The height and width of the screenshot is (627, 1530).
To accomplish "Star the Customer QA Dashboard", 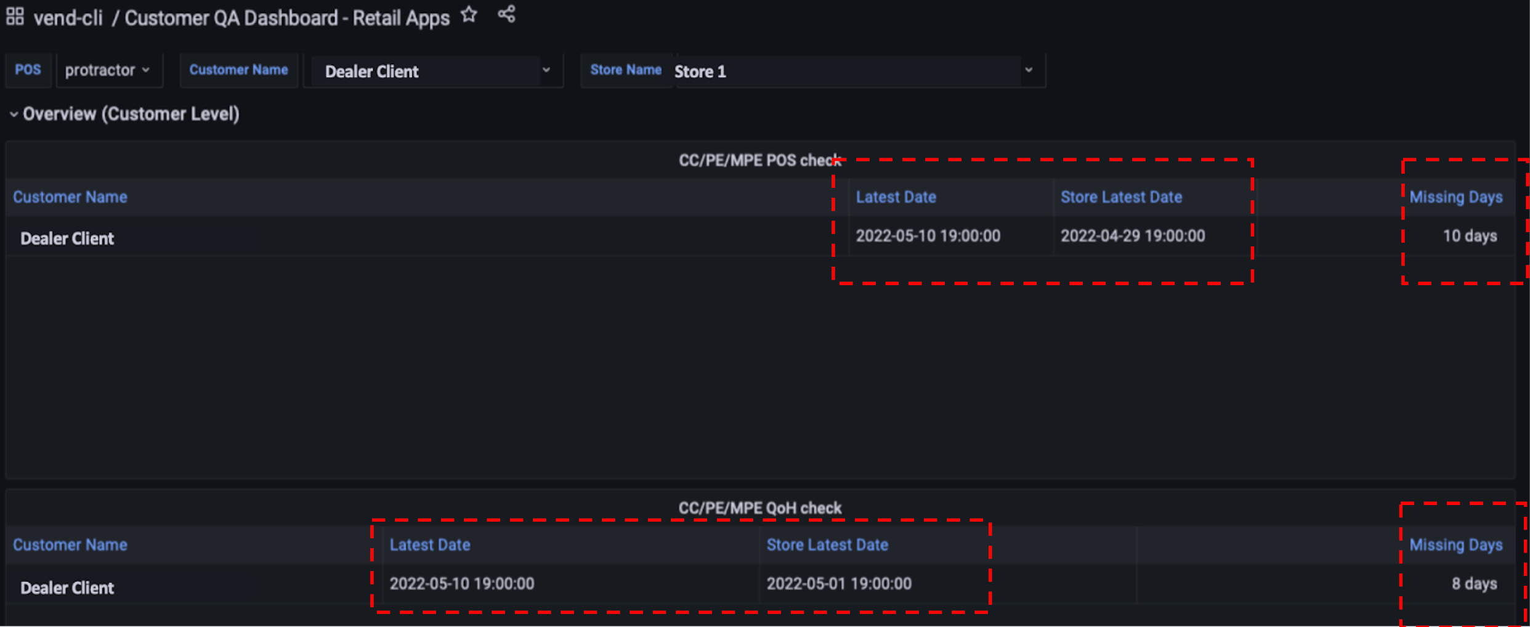I will (469, 15).
